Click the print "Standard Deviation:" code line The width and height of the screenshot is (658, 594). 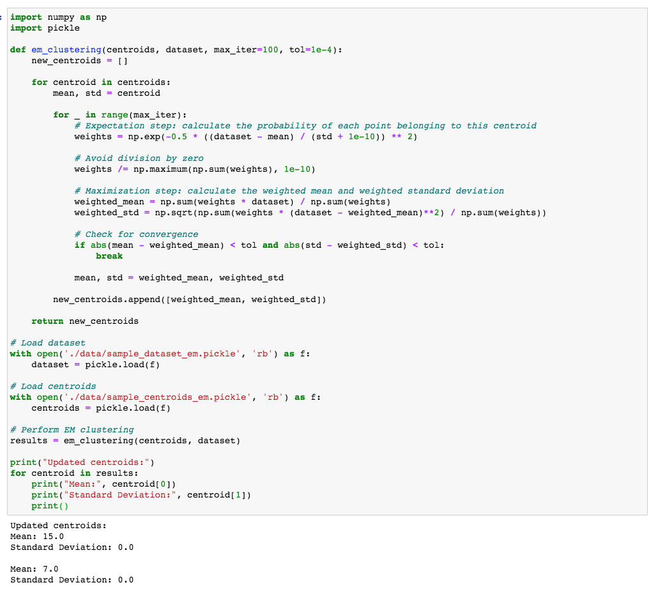[141, 496]
